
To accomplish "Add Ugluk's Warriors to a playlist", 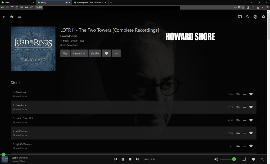I will tap(238, 146).
